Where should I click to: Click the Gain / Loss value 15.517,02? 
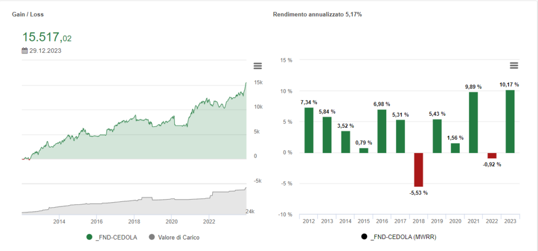click(x=47, y=37)
